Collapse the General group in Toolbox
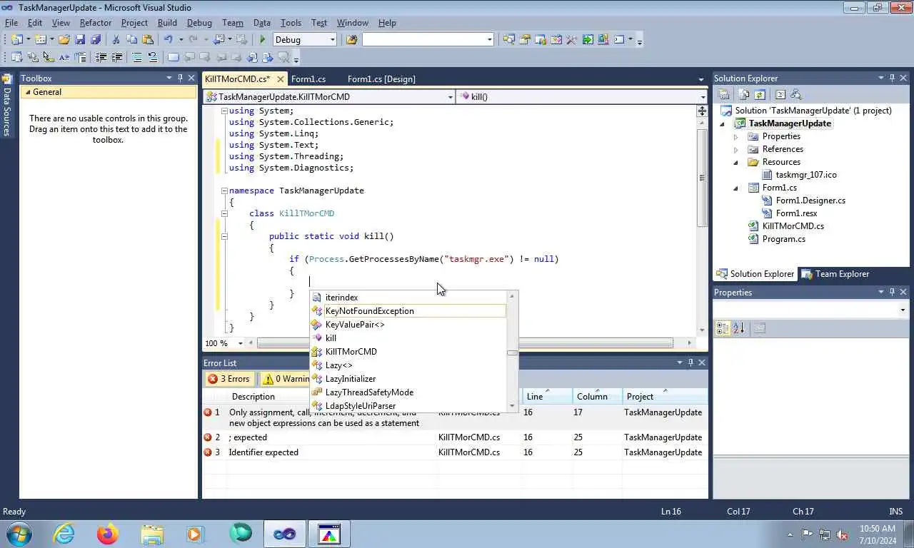 (x=28, y=92)
